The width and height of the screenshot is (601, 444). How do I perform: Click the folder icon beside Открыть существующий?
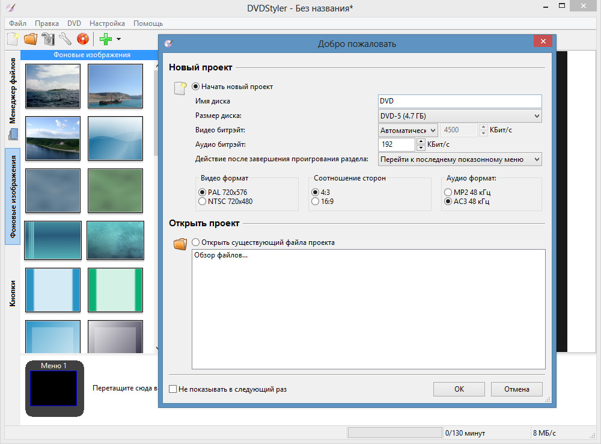[x=180, y=244]
